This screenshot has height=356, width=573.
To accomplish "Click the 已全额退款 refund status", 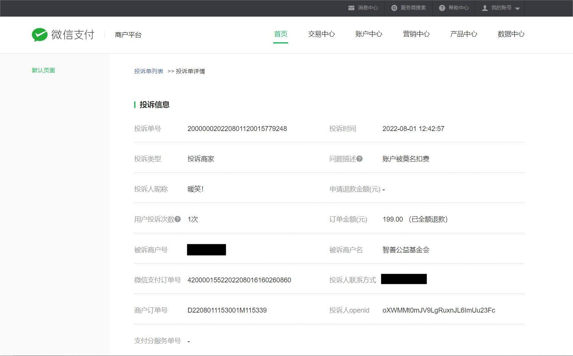I will (x=428, y=219).
